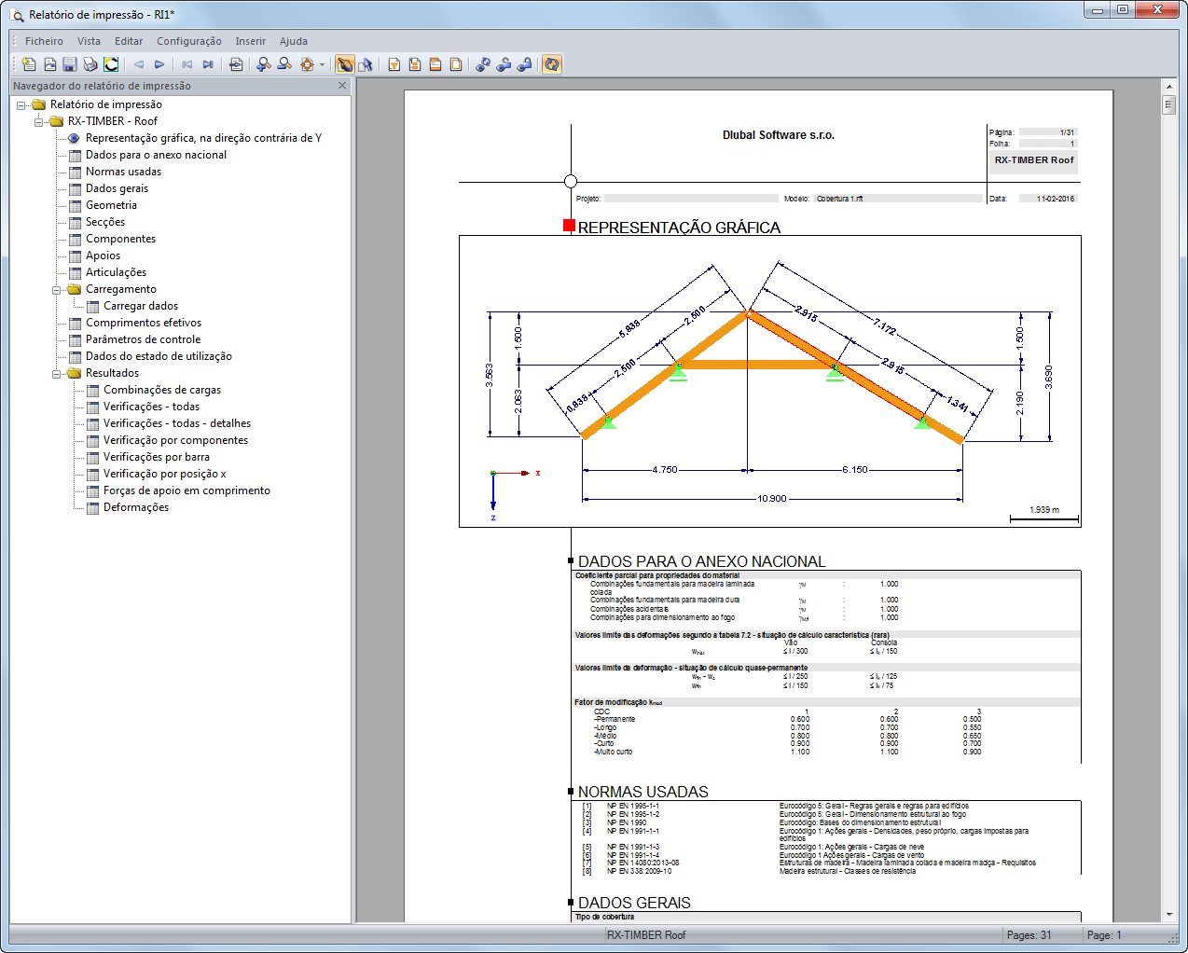Select Forças de apoio em comprimento
This screenshot has height=953, width=1188.
(186, 490)
